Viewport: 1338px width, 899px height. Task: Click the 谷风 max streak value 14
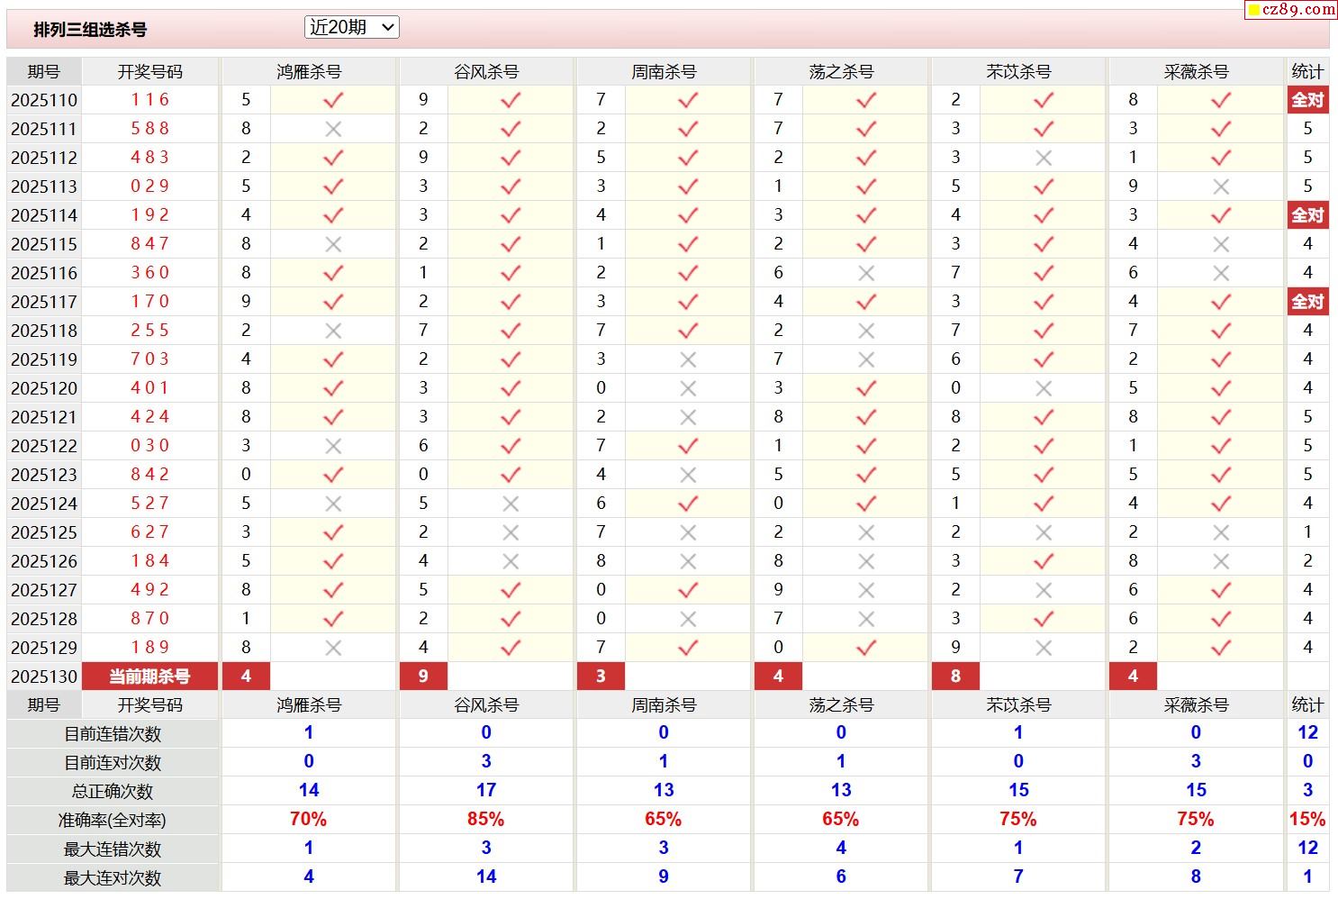(x=486, y=877)
